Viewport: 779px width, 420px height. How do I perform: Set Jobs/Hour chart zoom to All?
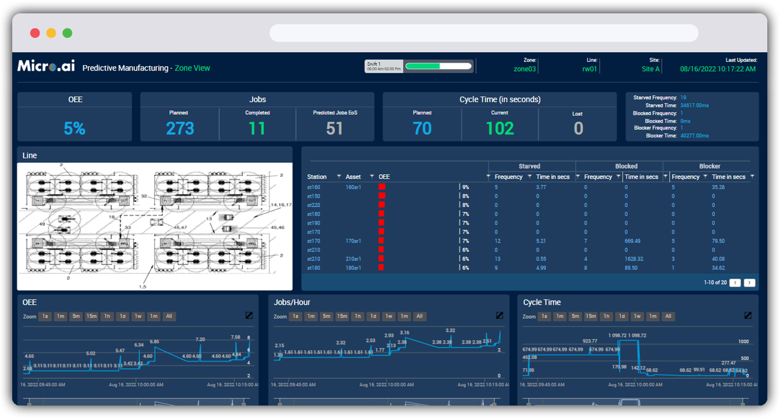(x=420, y=317)
